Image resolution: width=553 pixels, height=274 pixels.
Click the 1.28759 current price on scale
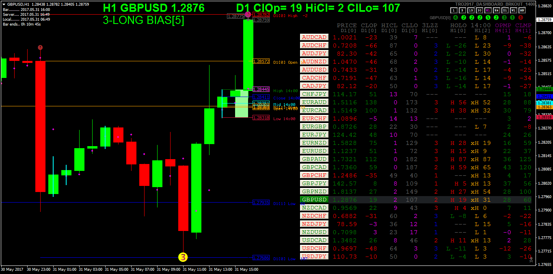(x=544, y=19)
